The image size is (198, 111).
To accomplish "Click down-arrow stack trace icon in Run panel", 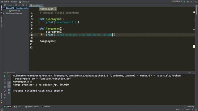I will tap(9, 80).
